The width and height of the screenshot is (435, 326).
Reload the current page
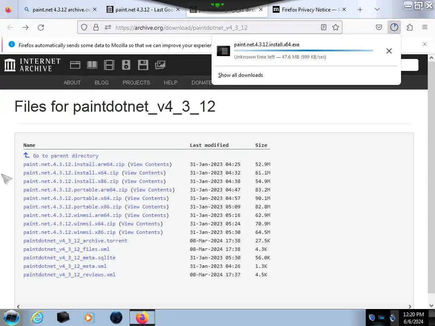pos(41,28)
